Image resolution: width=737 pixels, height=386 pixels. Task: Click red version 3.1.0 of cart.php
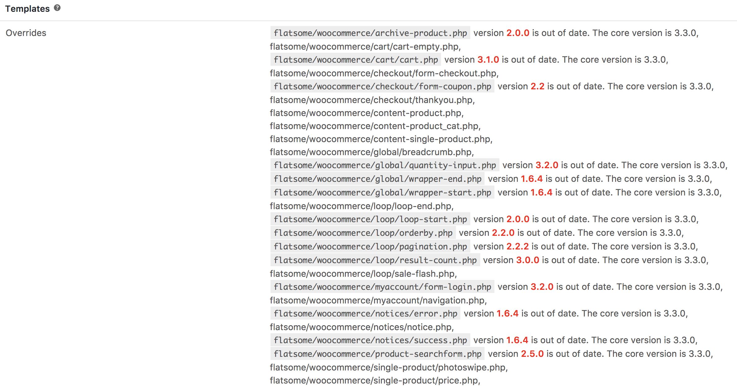click(x=488, y=60)
